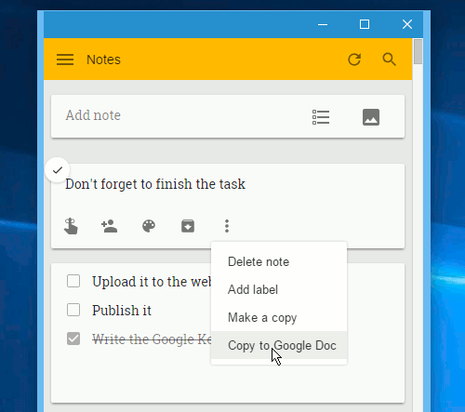This screenshot has width=465, height=412.
Task: Close the Notes window
Action: pos(407,24)
